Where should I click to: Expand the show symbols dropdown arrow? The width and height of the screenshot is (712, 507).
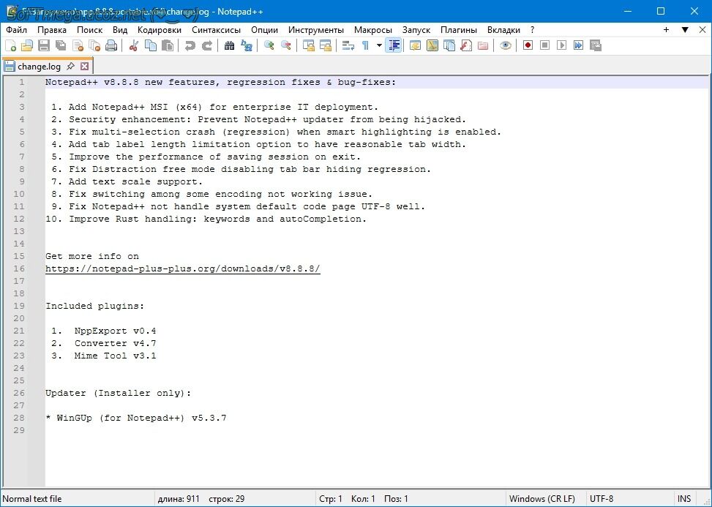(379, 45)
